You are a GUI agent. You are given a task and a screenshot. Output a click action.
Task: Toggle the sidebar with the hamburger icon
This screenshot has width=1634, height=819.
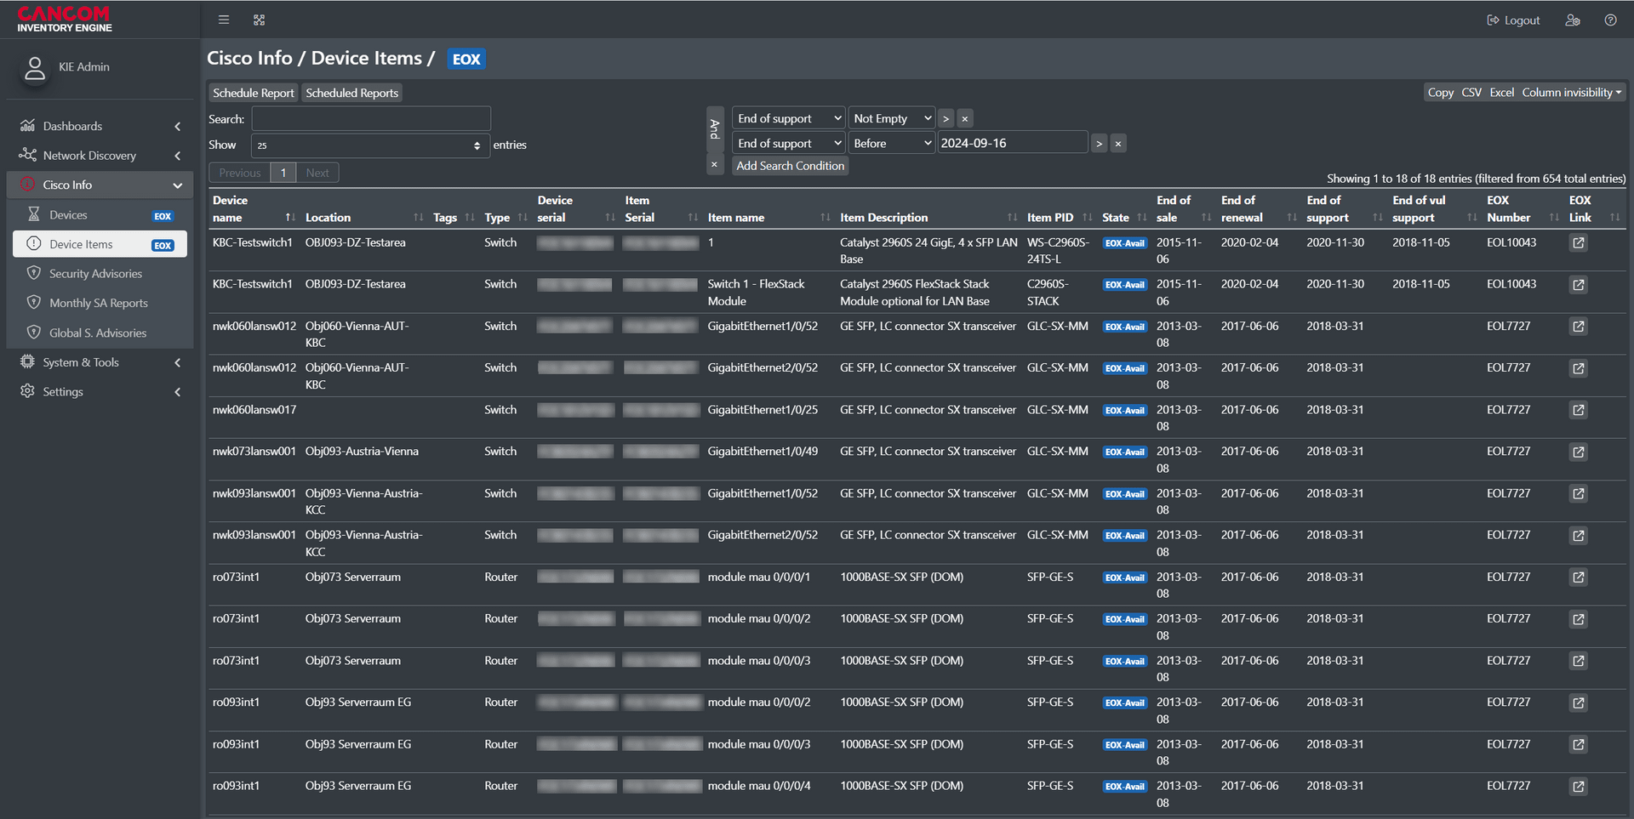224,20
